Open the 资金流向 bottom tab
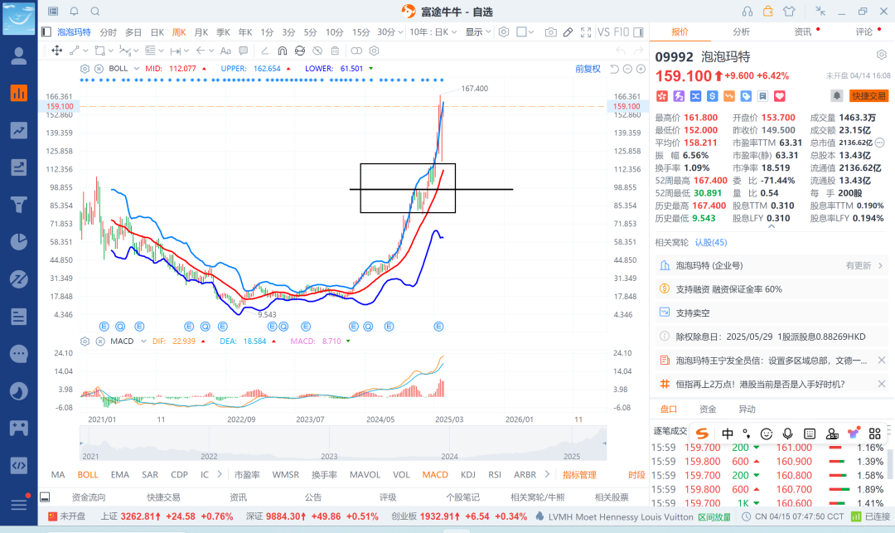This screenshot has width=895, height=533. (89, 497)
